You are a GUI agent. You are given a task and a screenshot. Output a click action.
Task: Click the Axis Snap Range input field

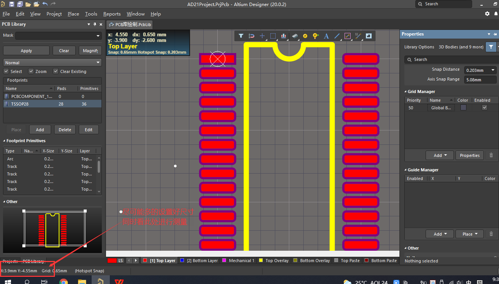480,80
